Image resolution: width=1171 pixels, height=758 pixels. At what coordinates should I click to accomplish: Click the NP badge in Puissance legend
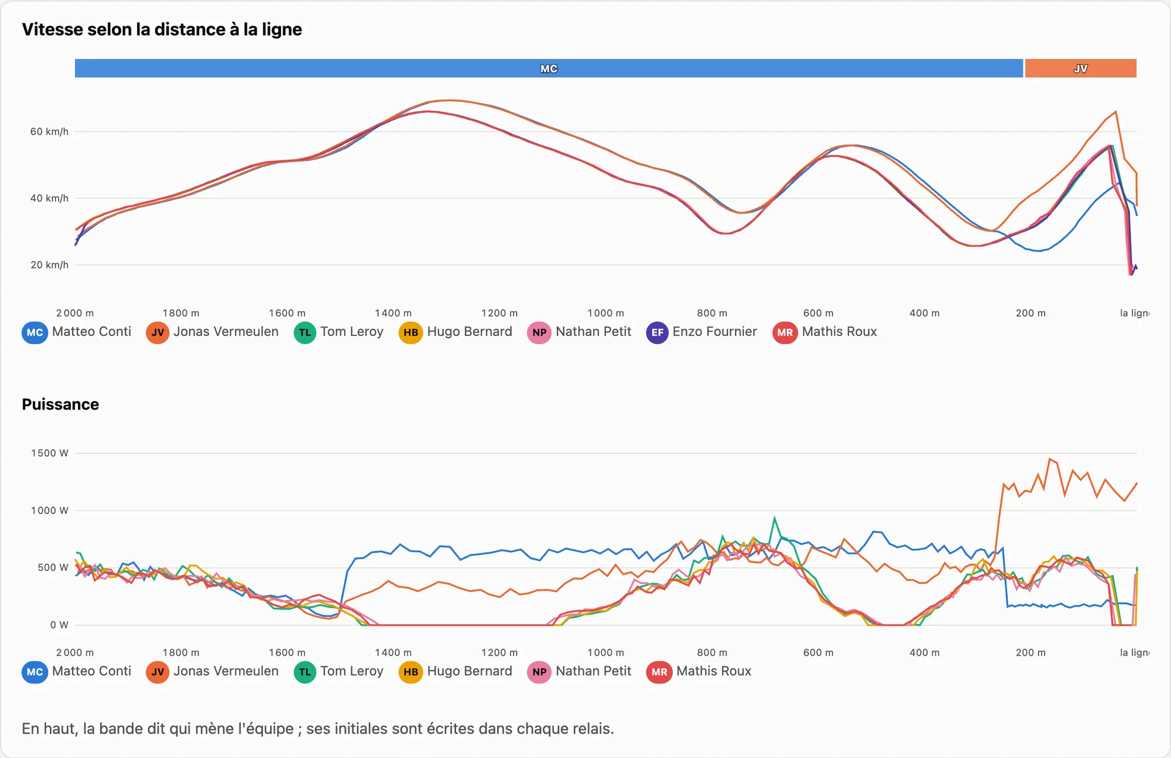pos(539,671)
